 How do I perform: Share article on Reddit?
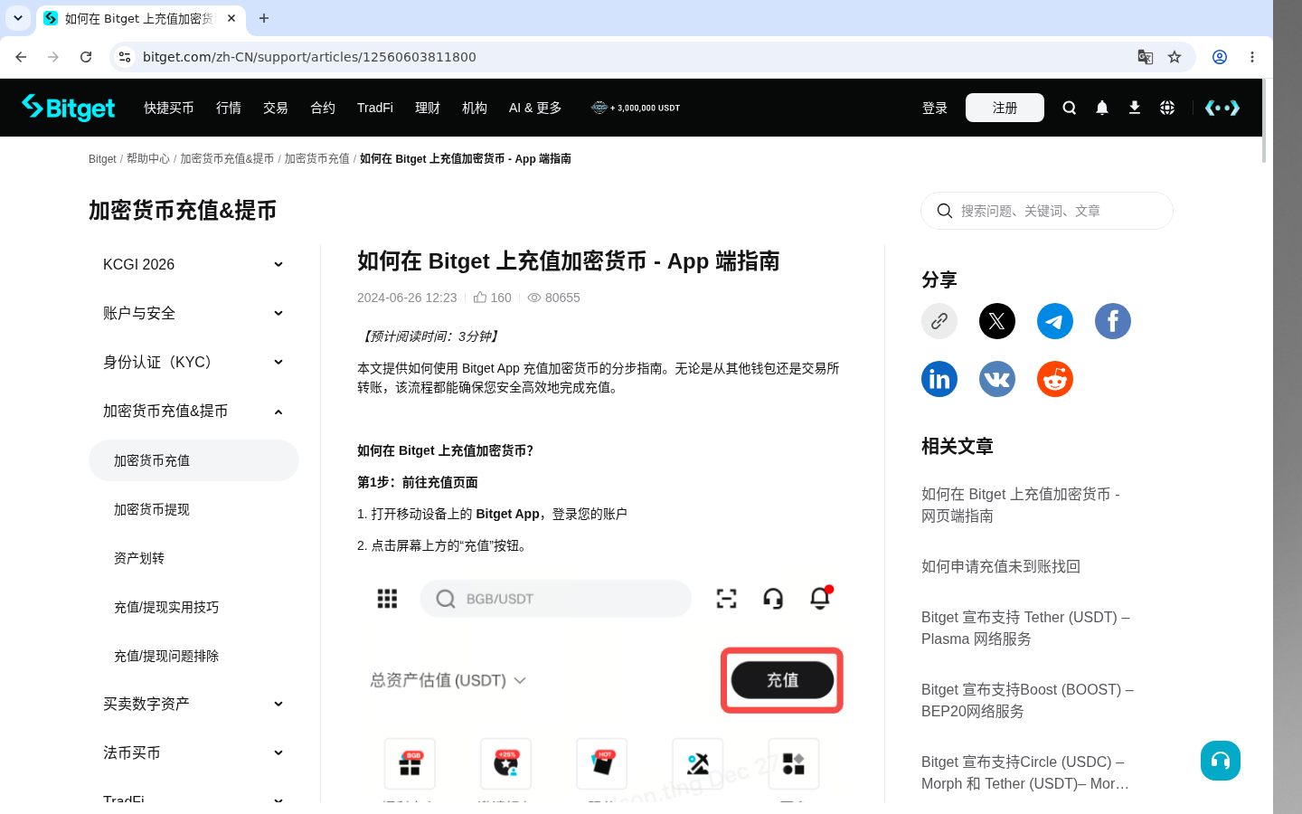point(1055,379)
